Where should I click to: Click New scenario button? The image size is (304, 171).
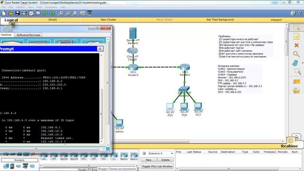point(149,160)
